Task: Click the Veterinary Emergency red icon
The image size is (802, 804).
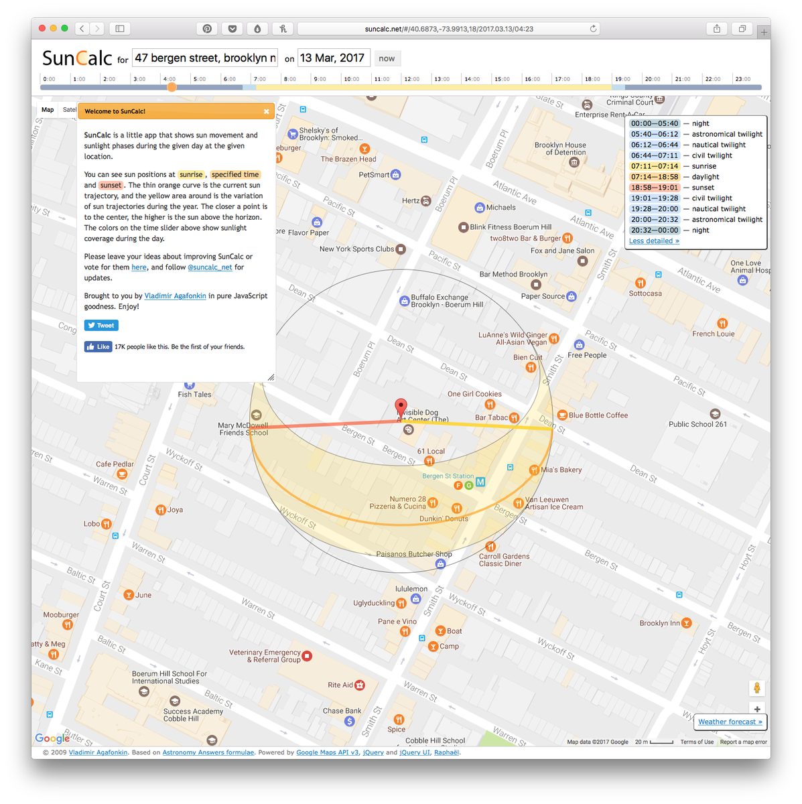Action: coord(307,656)
